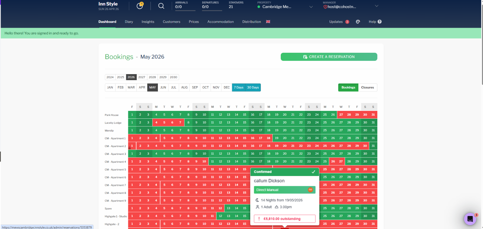This screenshot has width=483, height=229.
Task: Click CM - Apartment 1 day 19 cell
Action: pos(277,138)
